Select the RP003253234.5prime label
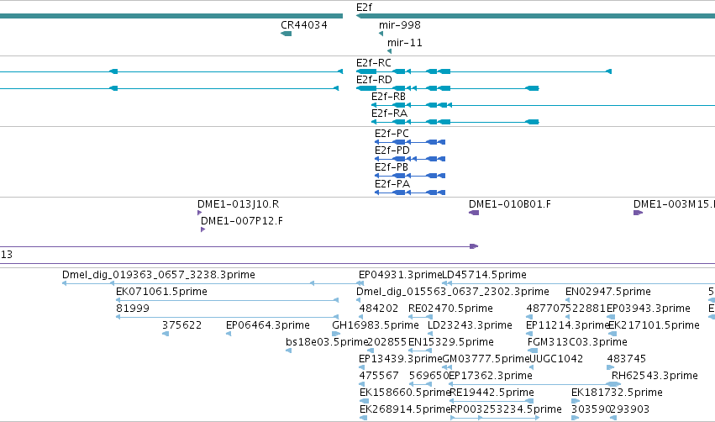The width and height of the screenshot is (715, 422). [506, 410]
